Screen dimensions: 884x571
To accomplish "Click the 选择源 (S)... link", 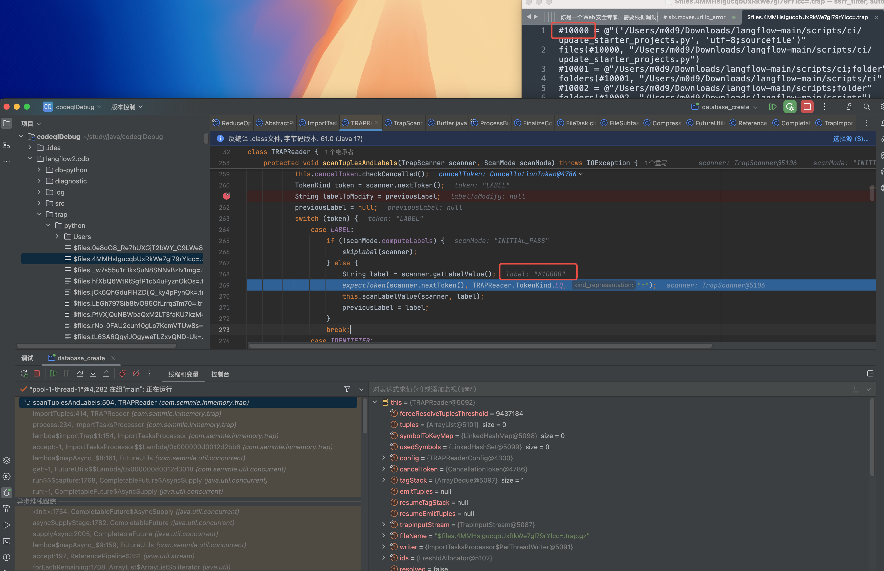I will pos(850,138).
